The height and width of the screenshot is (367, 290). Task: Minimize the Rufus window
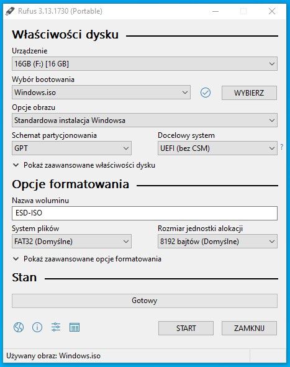215,11
